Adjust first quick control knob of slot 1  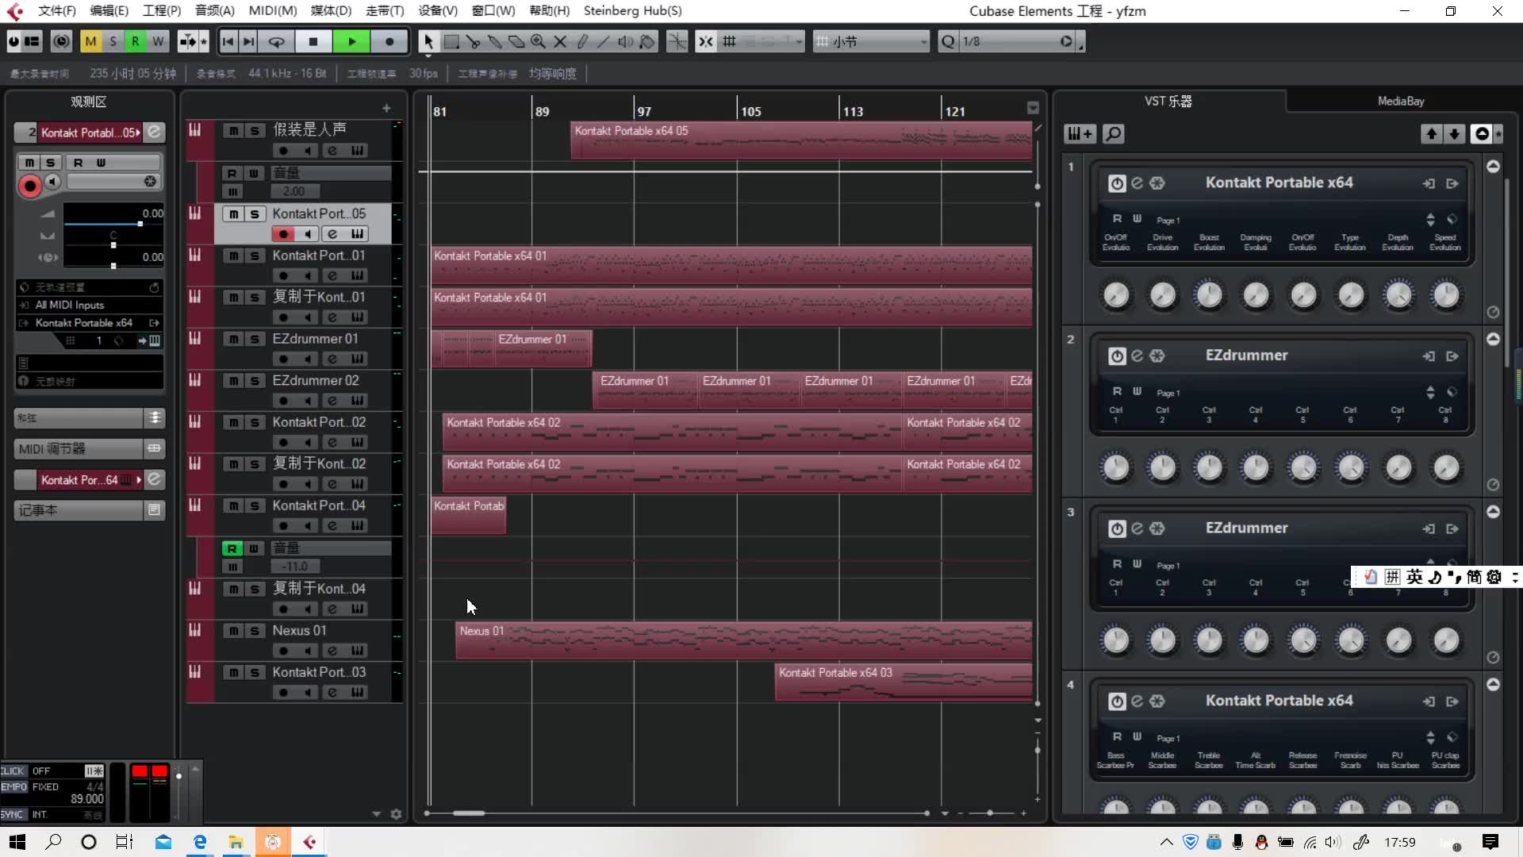point(1116,295)
